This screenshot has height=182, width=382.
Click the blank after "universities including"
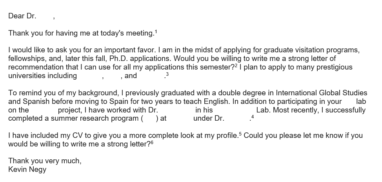[x=90, y=76]
